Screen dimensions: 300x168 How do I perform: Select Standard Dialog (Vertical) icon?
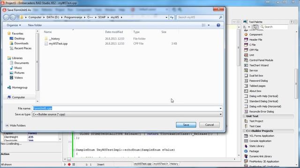246,101
